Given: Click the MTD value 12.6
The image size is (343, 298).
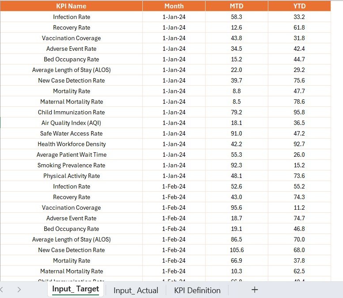Looking at the screenshot, I should pyautogui.click(x=236, y=27).
